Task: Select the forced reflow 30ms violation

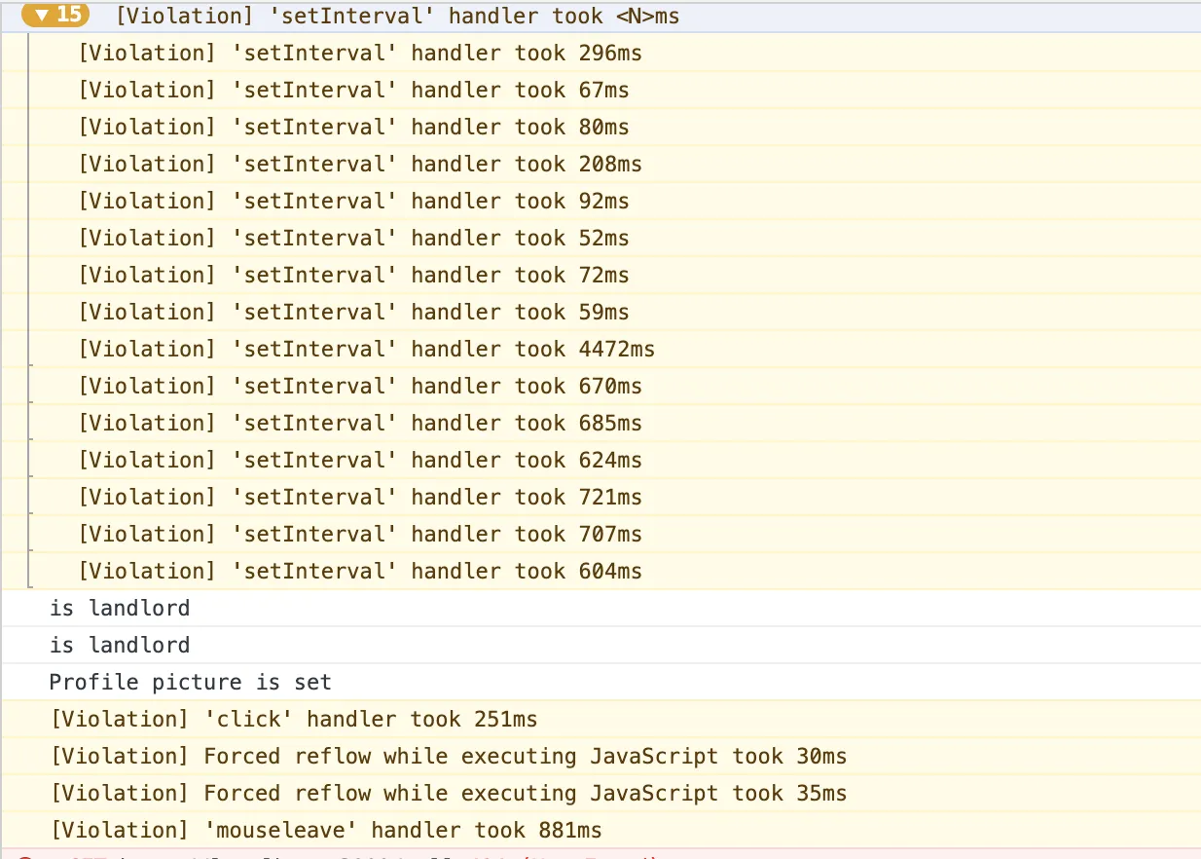Action: click(449, 757)
